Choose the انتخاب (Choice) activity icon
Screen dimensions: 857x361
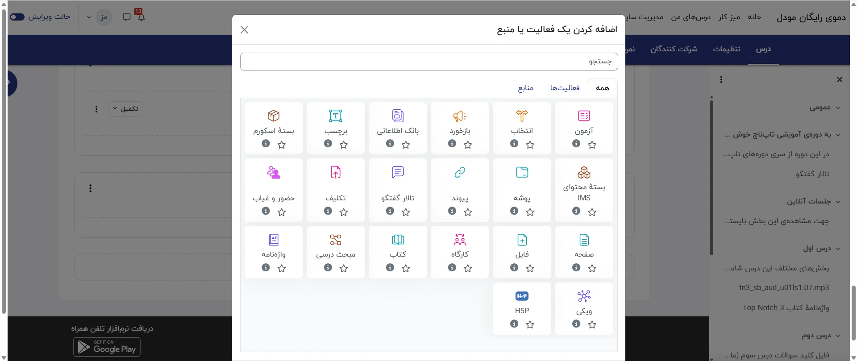[522, 116]
